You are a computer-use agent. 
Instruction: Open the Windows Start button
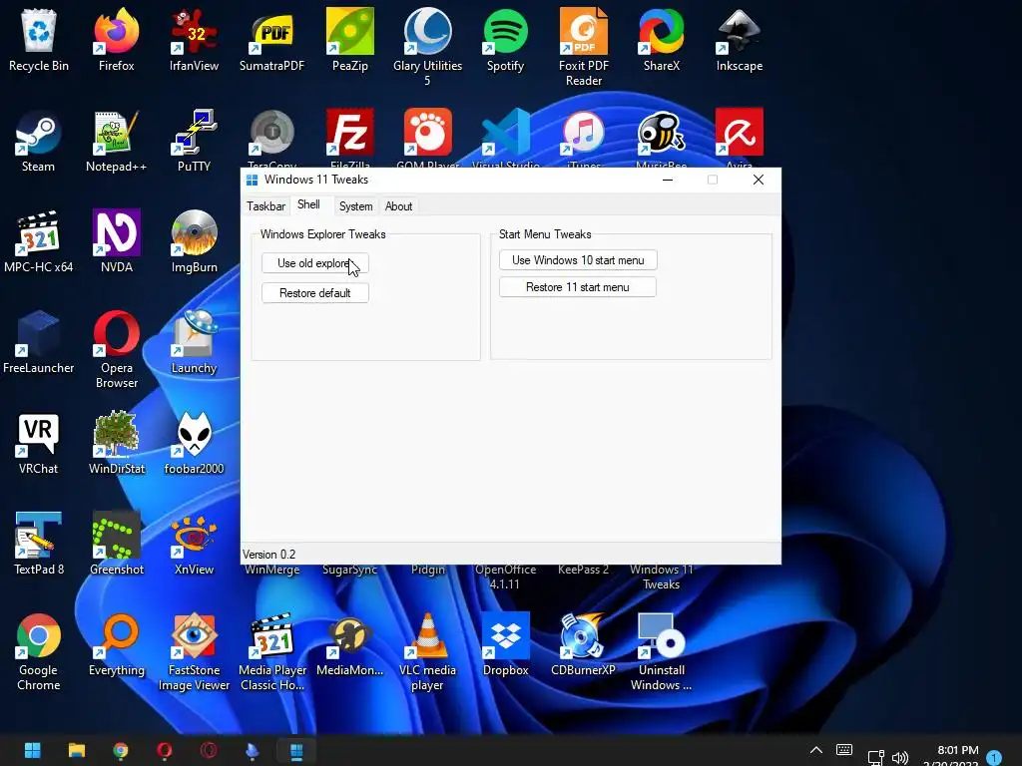click(33, 750)
